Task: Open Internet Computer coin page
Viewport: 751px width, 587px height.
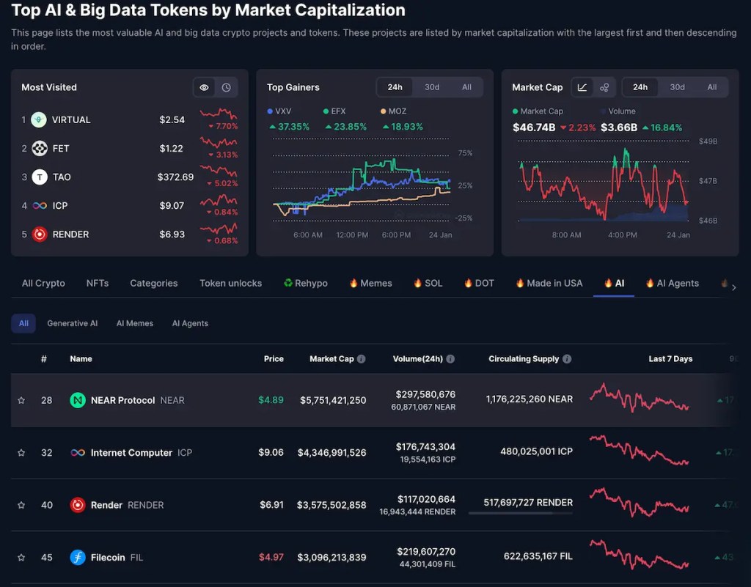Action: click(131, 453)
